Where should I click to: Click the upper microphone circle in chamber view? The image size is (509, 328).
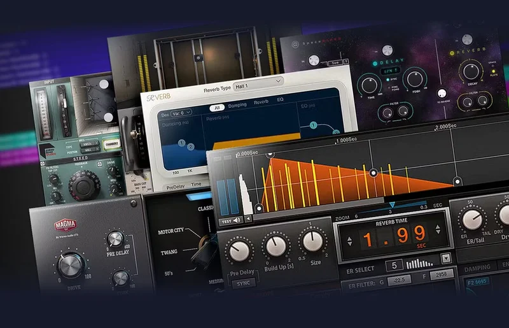coord(104,84)
